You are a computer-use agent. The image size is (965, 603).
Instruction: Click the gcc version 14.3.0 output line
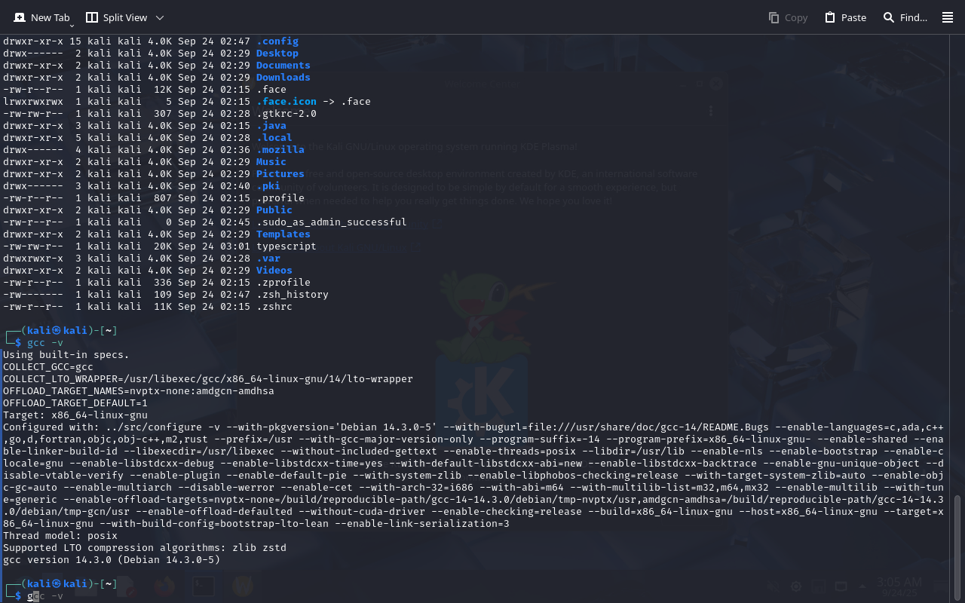[112, 560]
